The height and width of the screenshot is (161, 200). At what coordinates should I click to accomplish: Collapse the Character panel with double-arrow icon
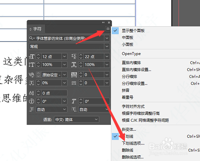tap(103, 22)
